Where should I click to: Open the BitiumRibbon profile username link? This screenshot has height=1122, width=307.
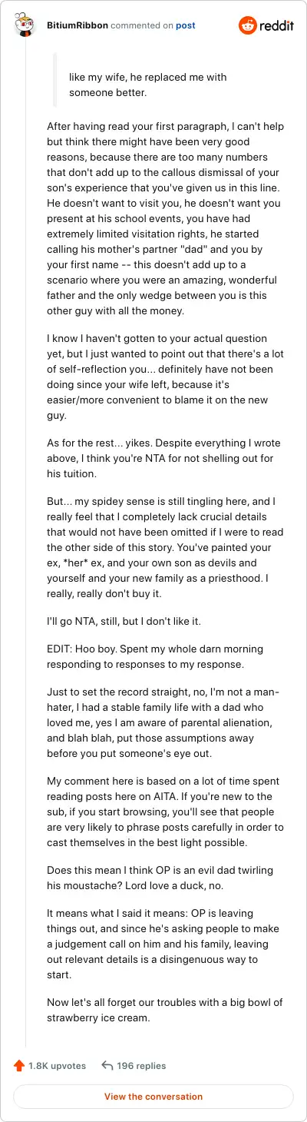(x=77, y=25)
